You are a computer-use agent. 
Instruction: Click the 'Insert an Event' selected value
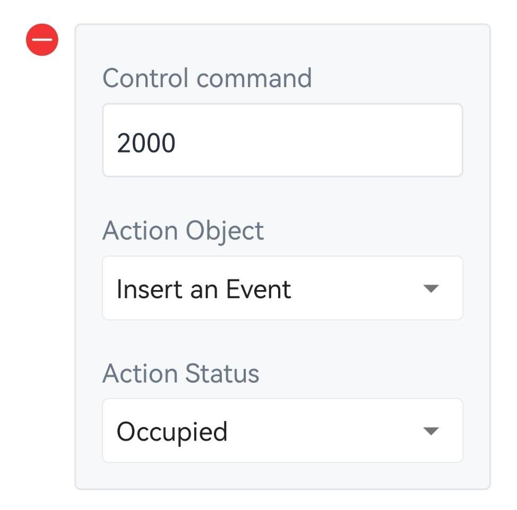[204, 290]
